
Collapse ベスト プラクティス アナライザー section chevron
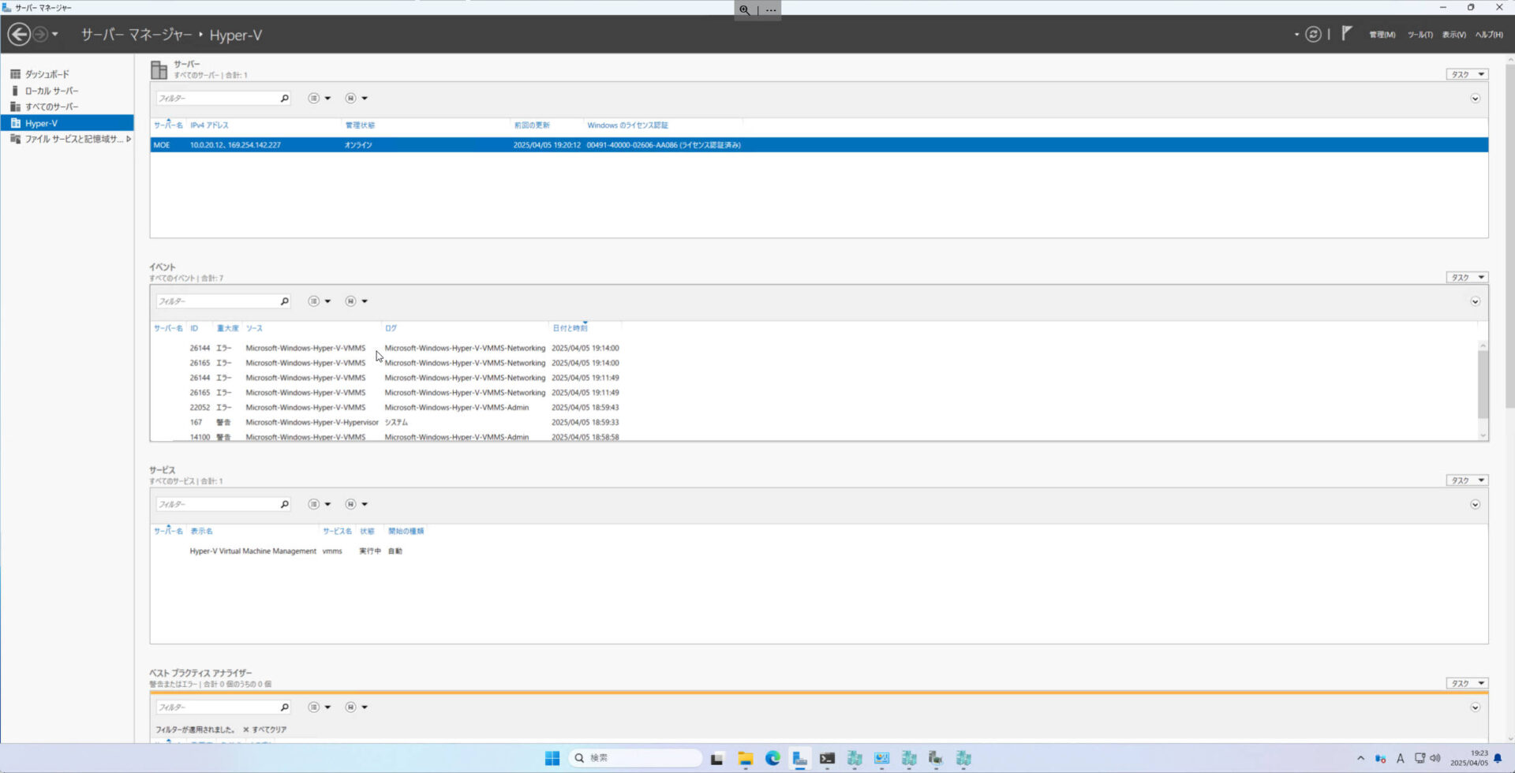(x=1475, y=708)
